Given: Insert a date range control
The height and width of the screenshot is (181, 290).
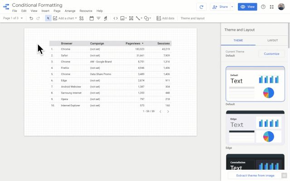Looking at the screenshot, I should tap(92, 18).
